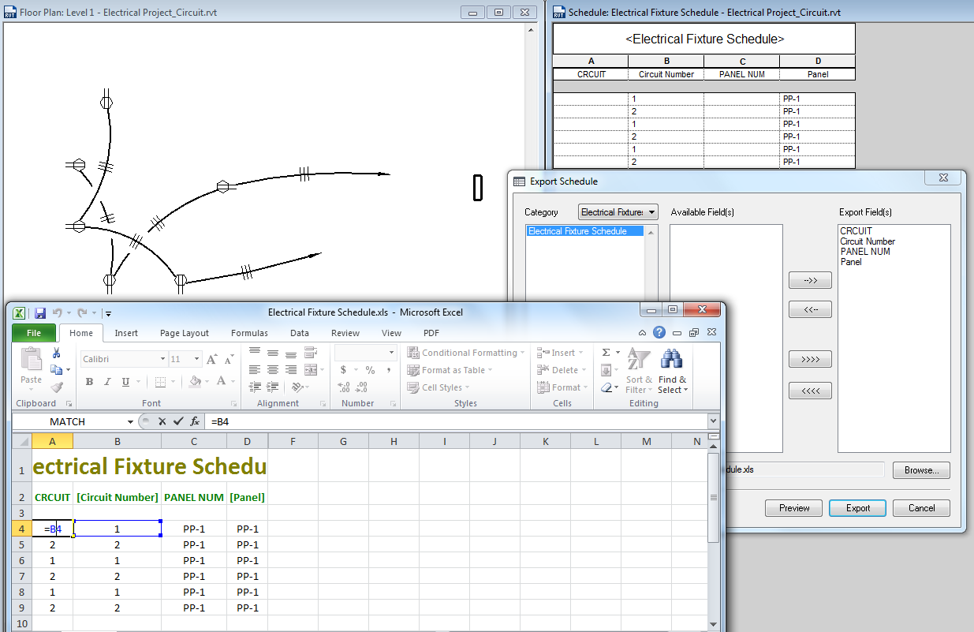Open the font size 11 dropdown
The image size is (974, 632).
pos(197,359)
